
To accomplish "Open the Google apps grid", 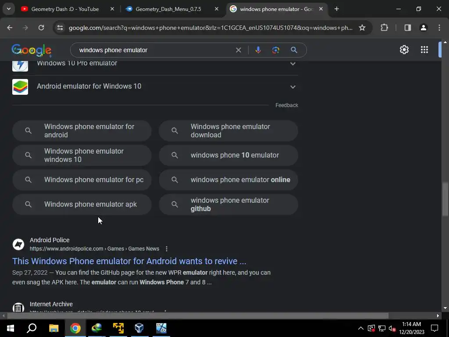I will click(424, 50).
